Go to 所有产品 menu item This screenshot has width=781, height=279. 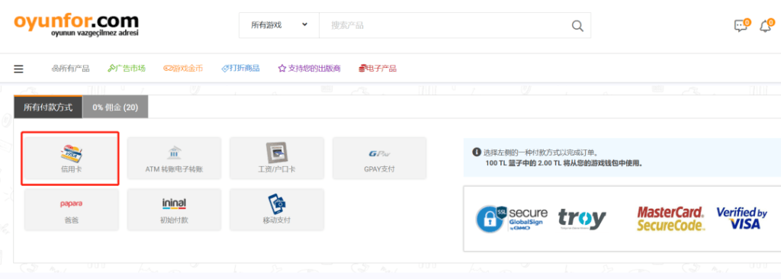[70, 69]
